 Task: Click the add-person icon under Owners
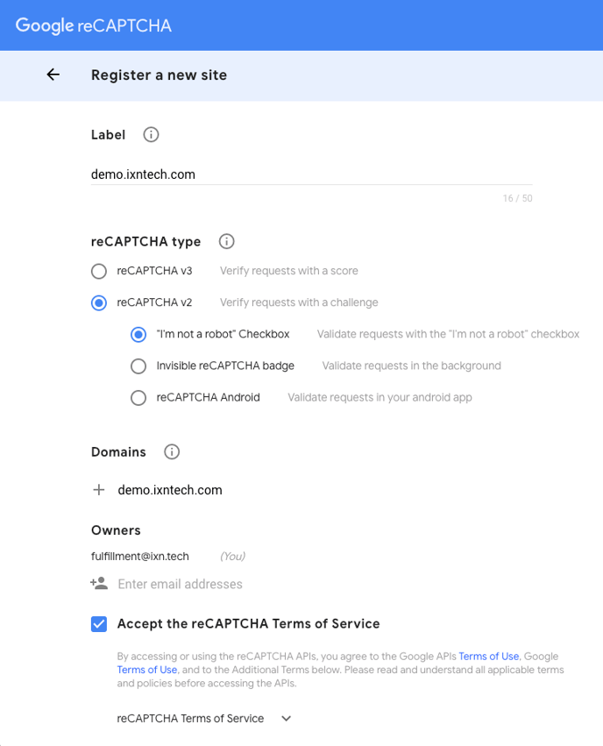99,583
